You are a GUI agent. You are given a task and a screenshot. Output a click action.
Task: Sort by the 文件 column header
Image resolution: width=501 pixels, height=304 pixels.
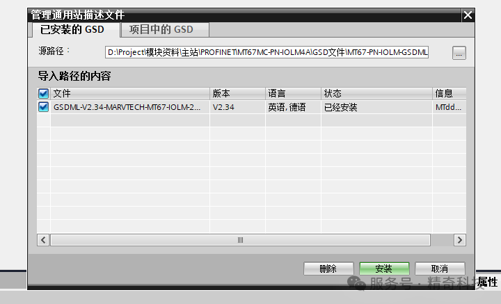(x=129, y=93)
